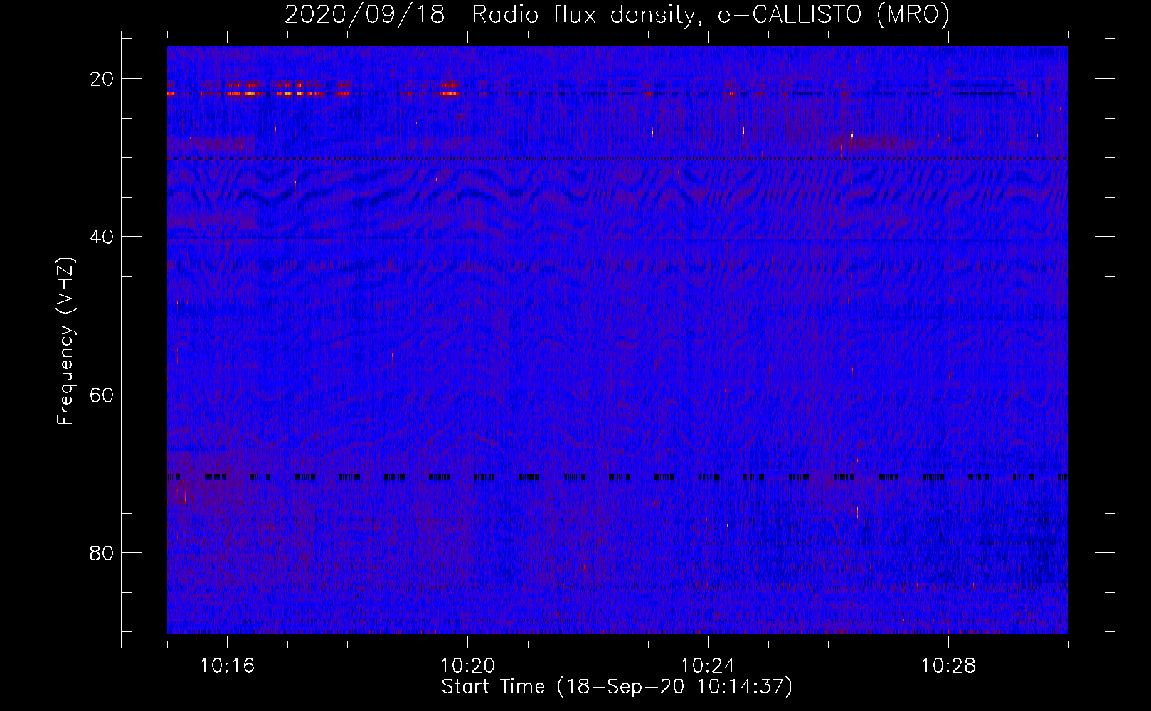Click the 40 MHz frequency tick label
This screenshot has width=1151, height=711.
pos(102,237)
